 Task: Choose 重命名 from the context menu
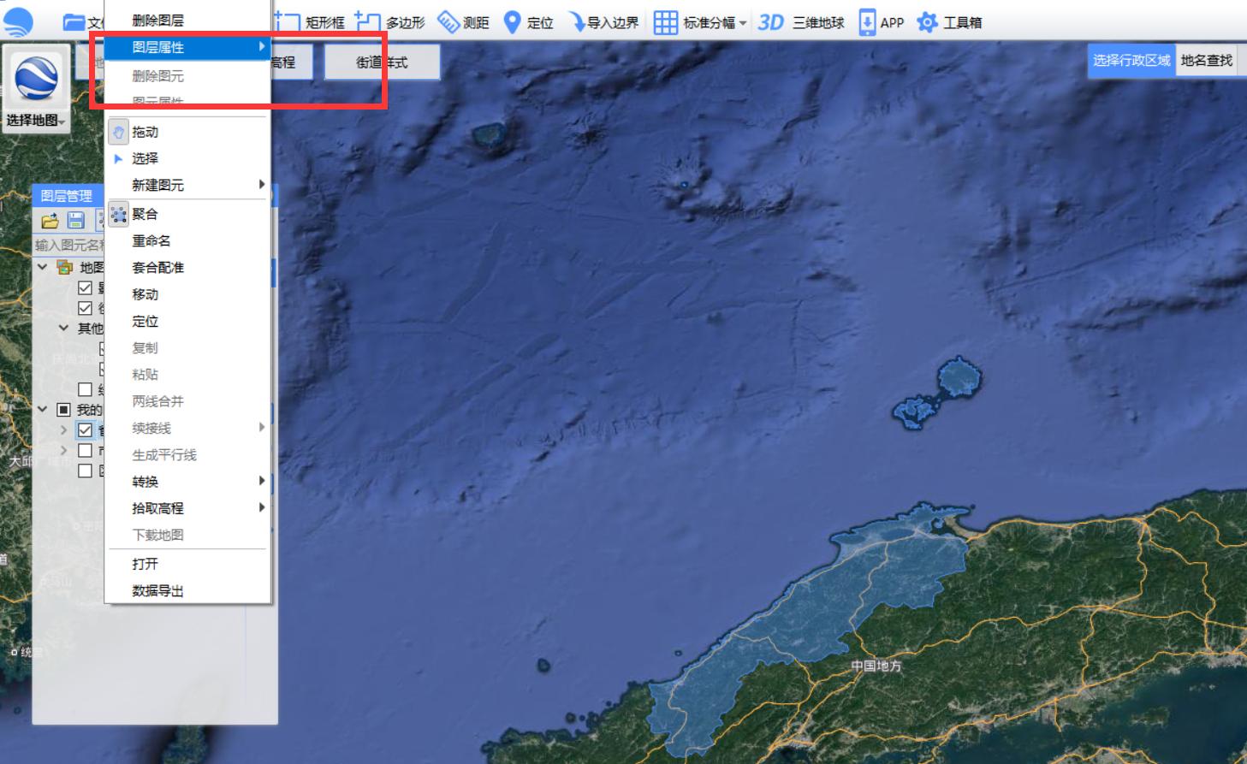(x=151, y=241)
